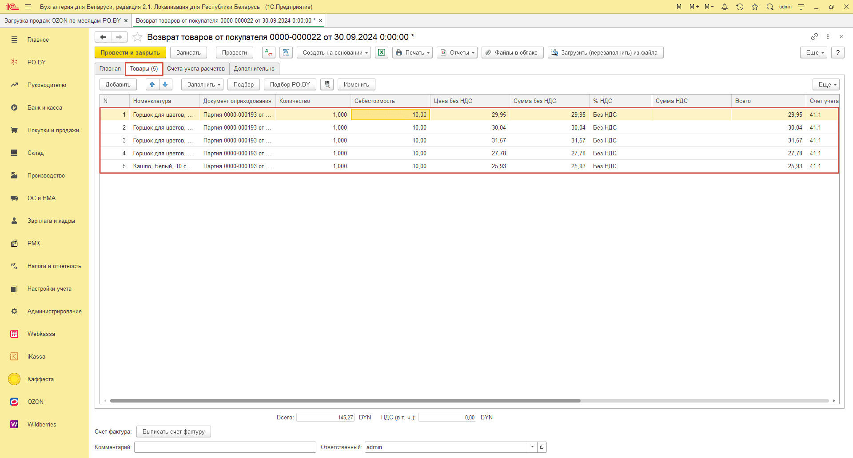The height and width of the screenshot is (458, 853).
Task: Click the Подбор button
Action: pyautogui.click(x=243, y=84)
